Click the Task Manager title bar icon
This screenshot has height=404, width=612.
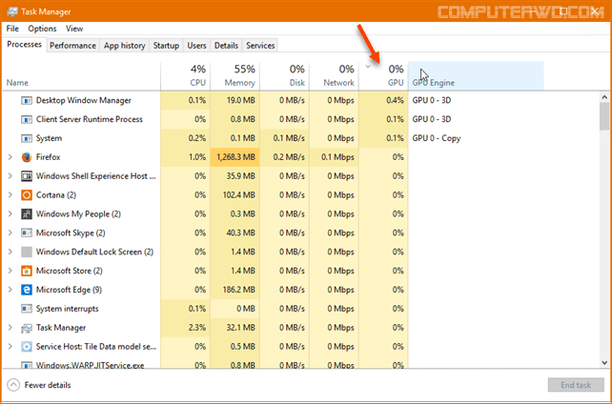12,11
